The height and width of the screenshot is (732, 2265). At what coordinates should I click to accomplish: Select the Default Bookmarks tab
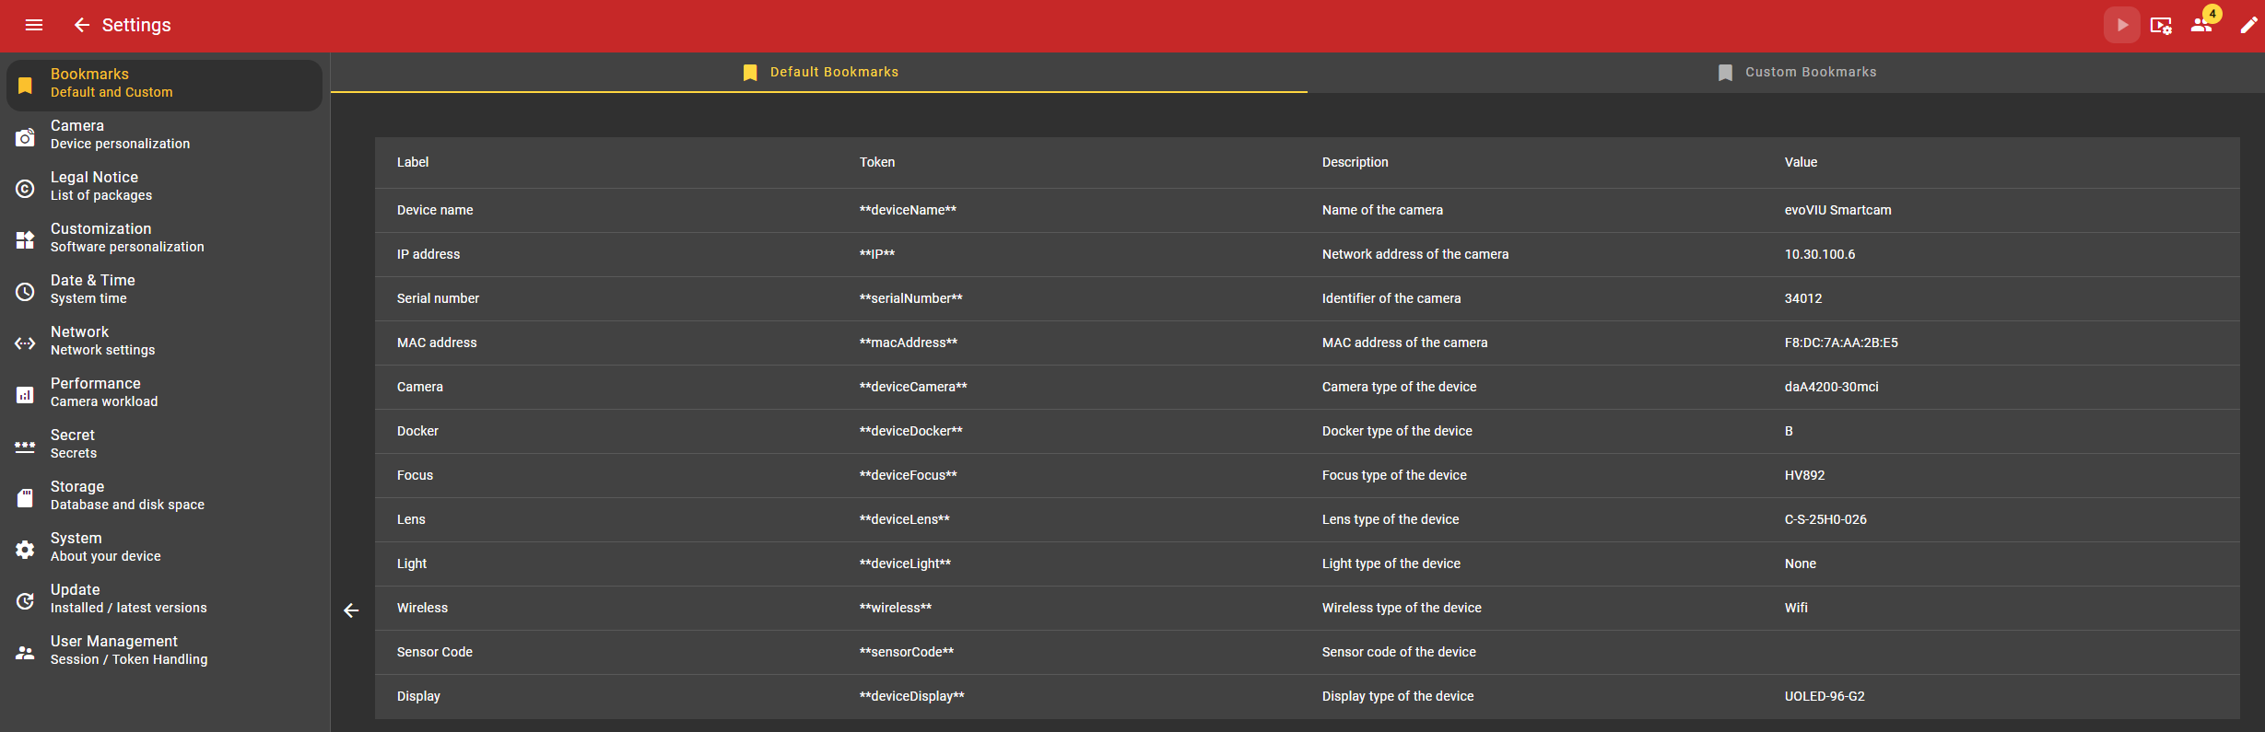pos(819,73)
